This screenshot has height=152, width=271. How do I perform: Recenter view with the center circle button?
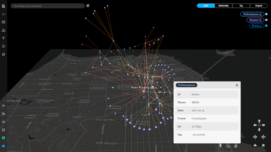(x=259, y=125)
